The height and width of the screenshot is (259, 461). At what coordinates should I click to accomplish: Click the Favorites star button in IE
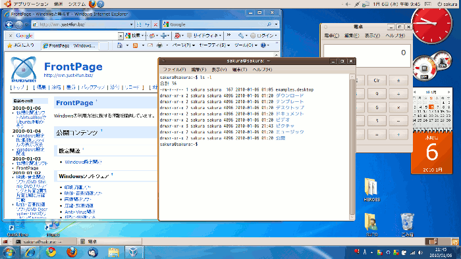(20, 45)
